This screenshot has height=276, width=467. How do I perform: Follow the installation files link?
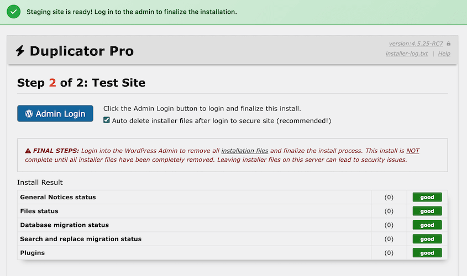[x=244, y=150]
